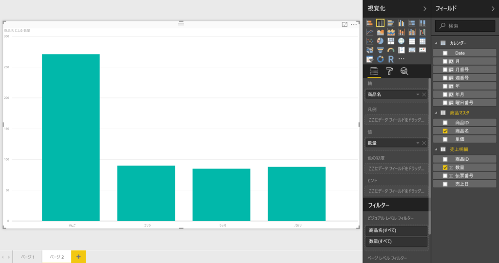This screenshot has width=499, height=263.
Task: Check the 売上日 field checkbox
Action: pos(445,184)
